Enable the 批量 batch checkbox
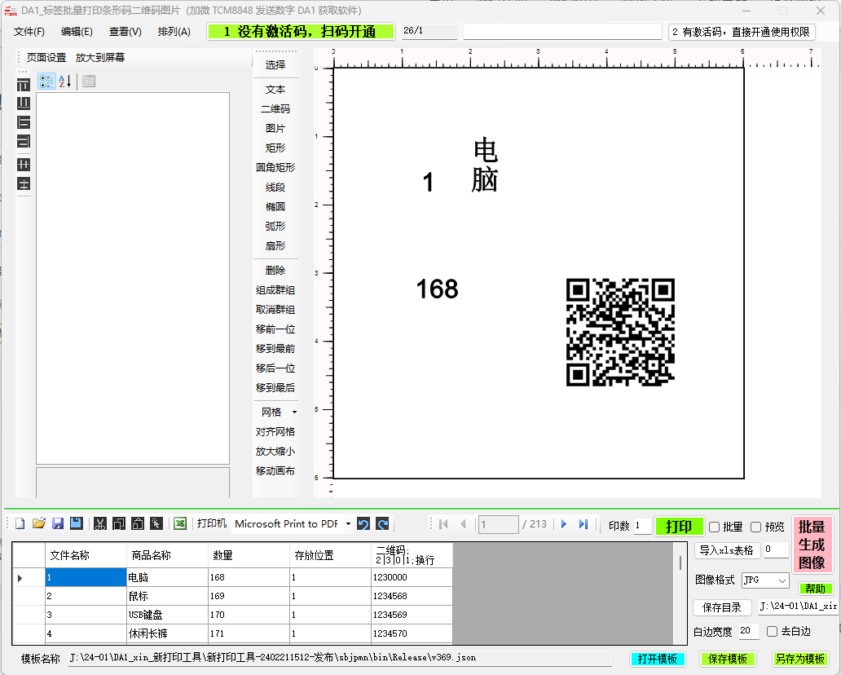Screen dimensions: 841x675 click(x=715, y=527)
